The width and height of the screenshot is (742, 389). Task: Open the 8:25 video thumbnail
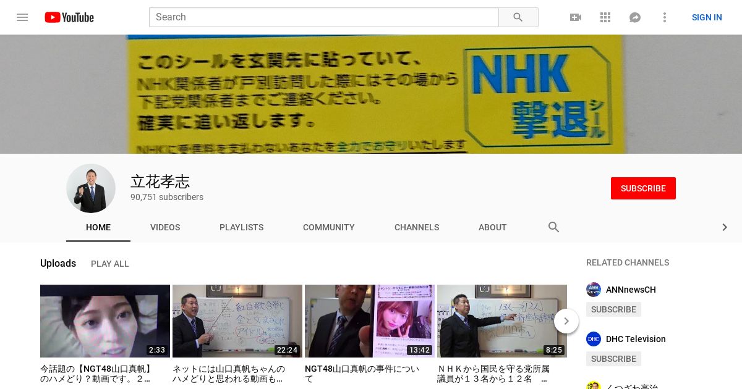pyautogui.click(x=502, y=321)
